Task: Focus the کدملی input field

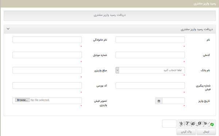Action: (x=150, y=55)
